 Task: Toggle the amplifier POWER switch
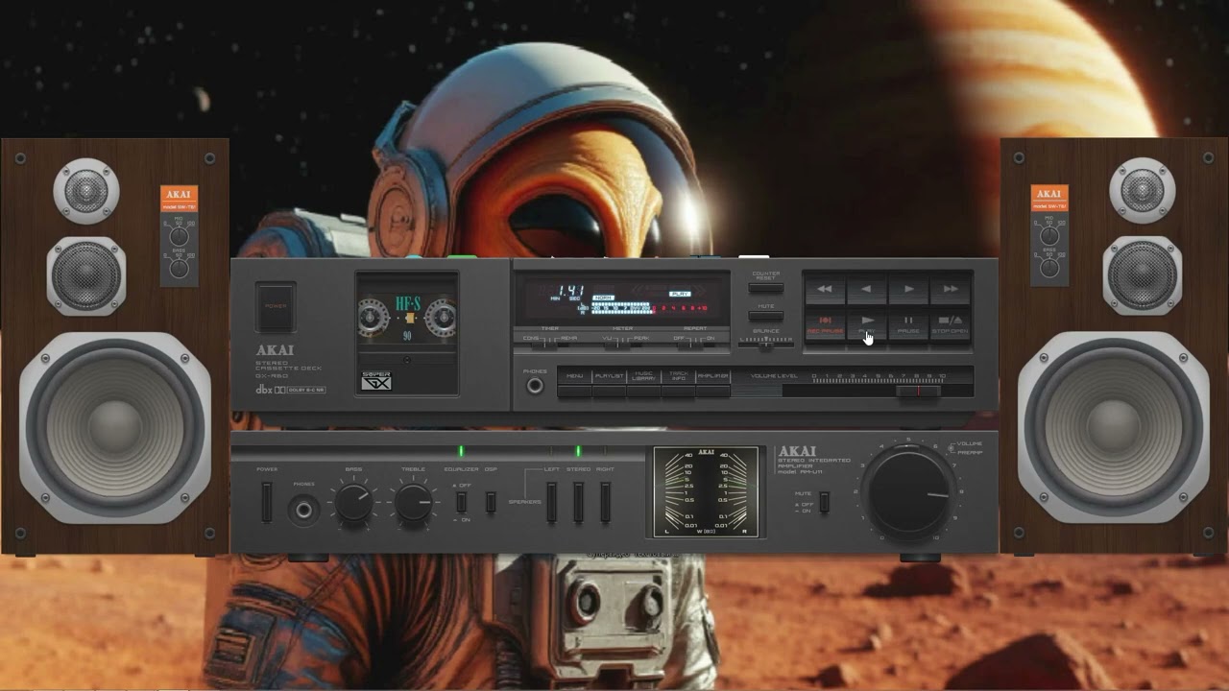[x=267, y=501]
